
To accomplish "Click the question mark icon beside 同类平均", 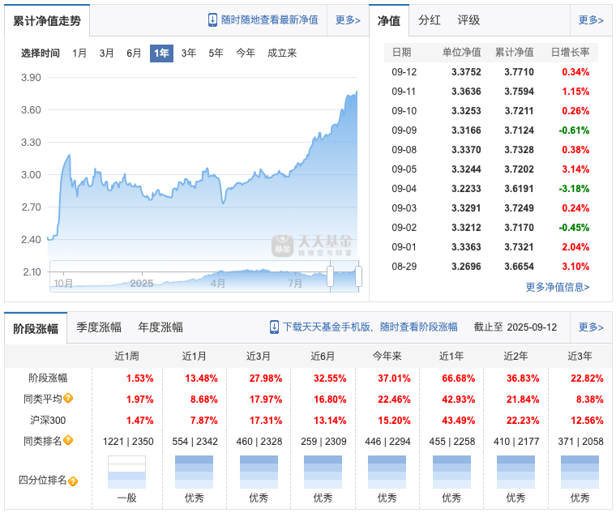I will tap(68, 398).
